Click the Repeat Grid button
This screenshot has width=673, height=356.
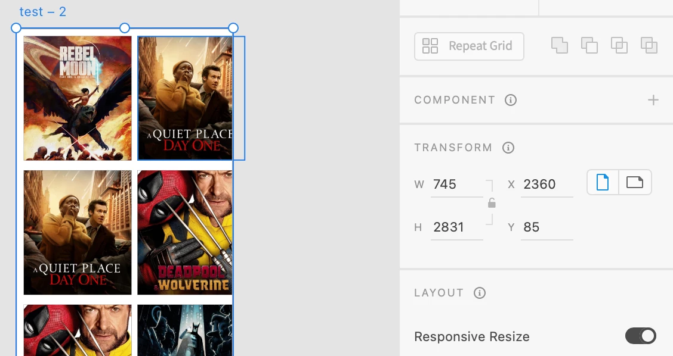[469, 46]
